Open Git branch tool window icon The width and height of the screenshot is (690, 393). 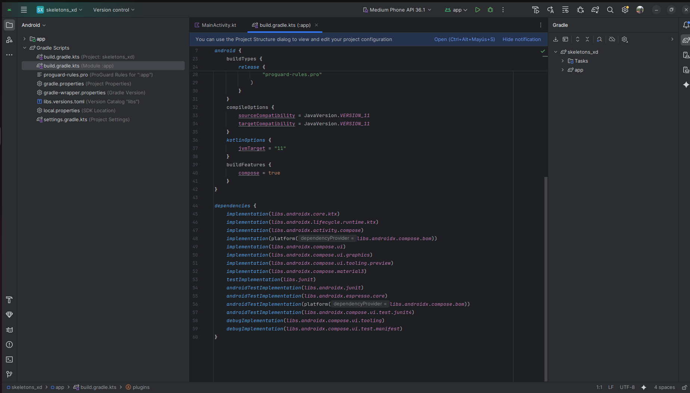pyautogui.click(x=9, y=374)
